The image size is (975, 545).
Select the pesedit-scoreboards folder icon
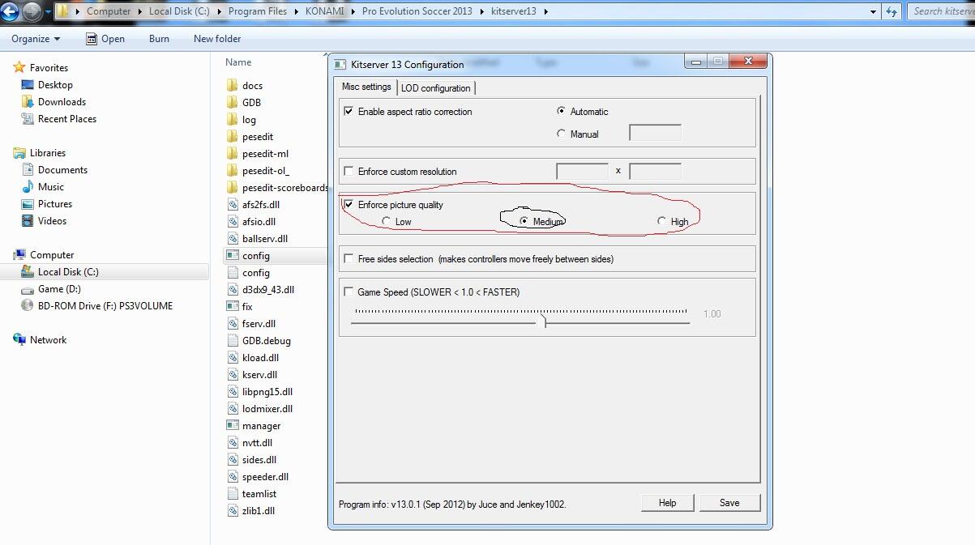[232, 187]
